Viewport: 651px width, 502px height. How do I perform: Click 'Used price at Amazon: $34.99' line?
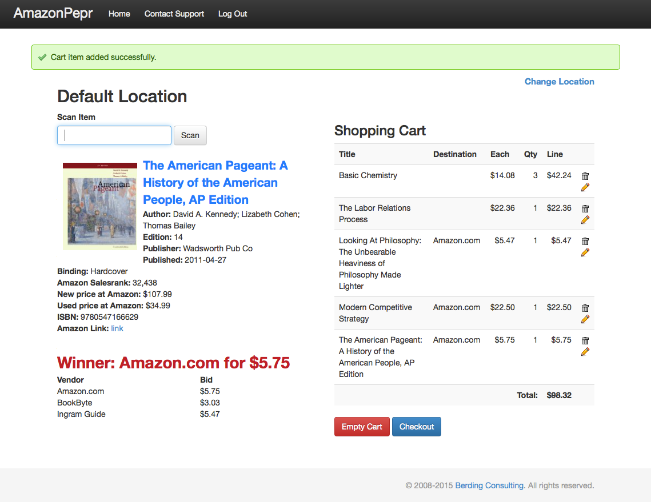(114, 306)
